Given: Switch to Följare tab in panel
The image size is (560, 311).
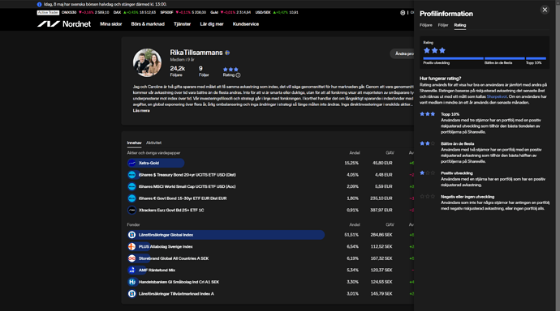Looking at the screenshot, I should (426, 25).
